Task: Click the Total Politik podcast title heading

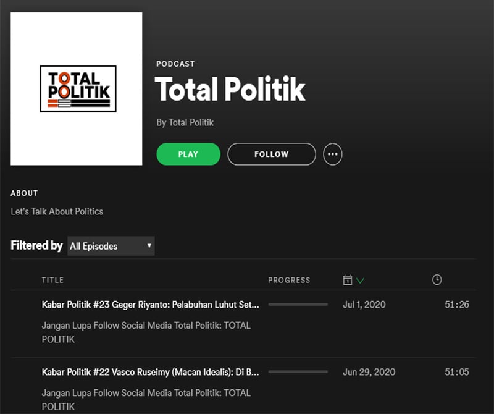Action: (x=230, y=90)
